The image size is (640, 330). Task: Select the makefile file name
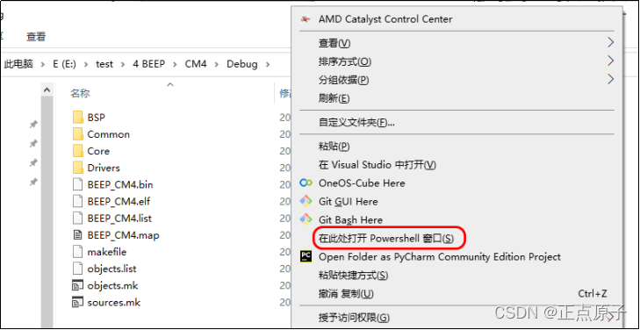click(x=107, y=252)
